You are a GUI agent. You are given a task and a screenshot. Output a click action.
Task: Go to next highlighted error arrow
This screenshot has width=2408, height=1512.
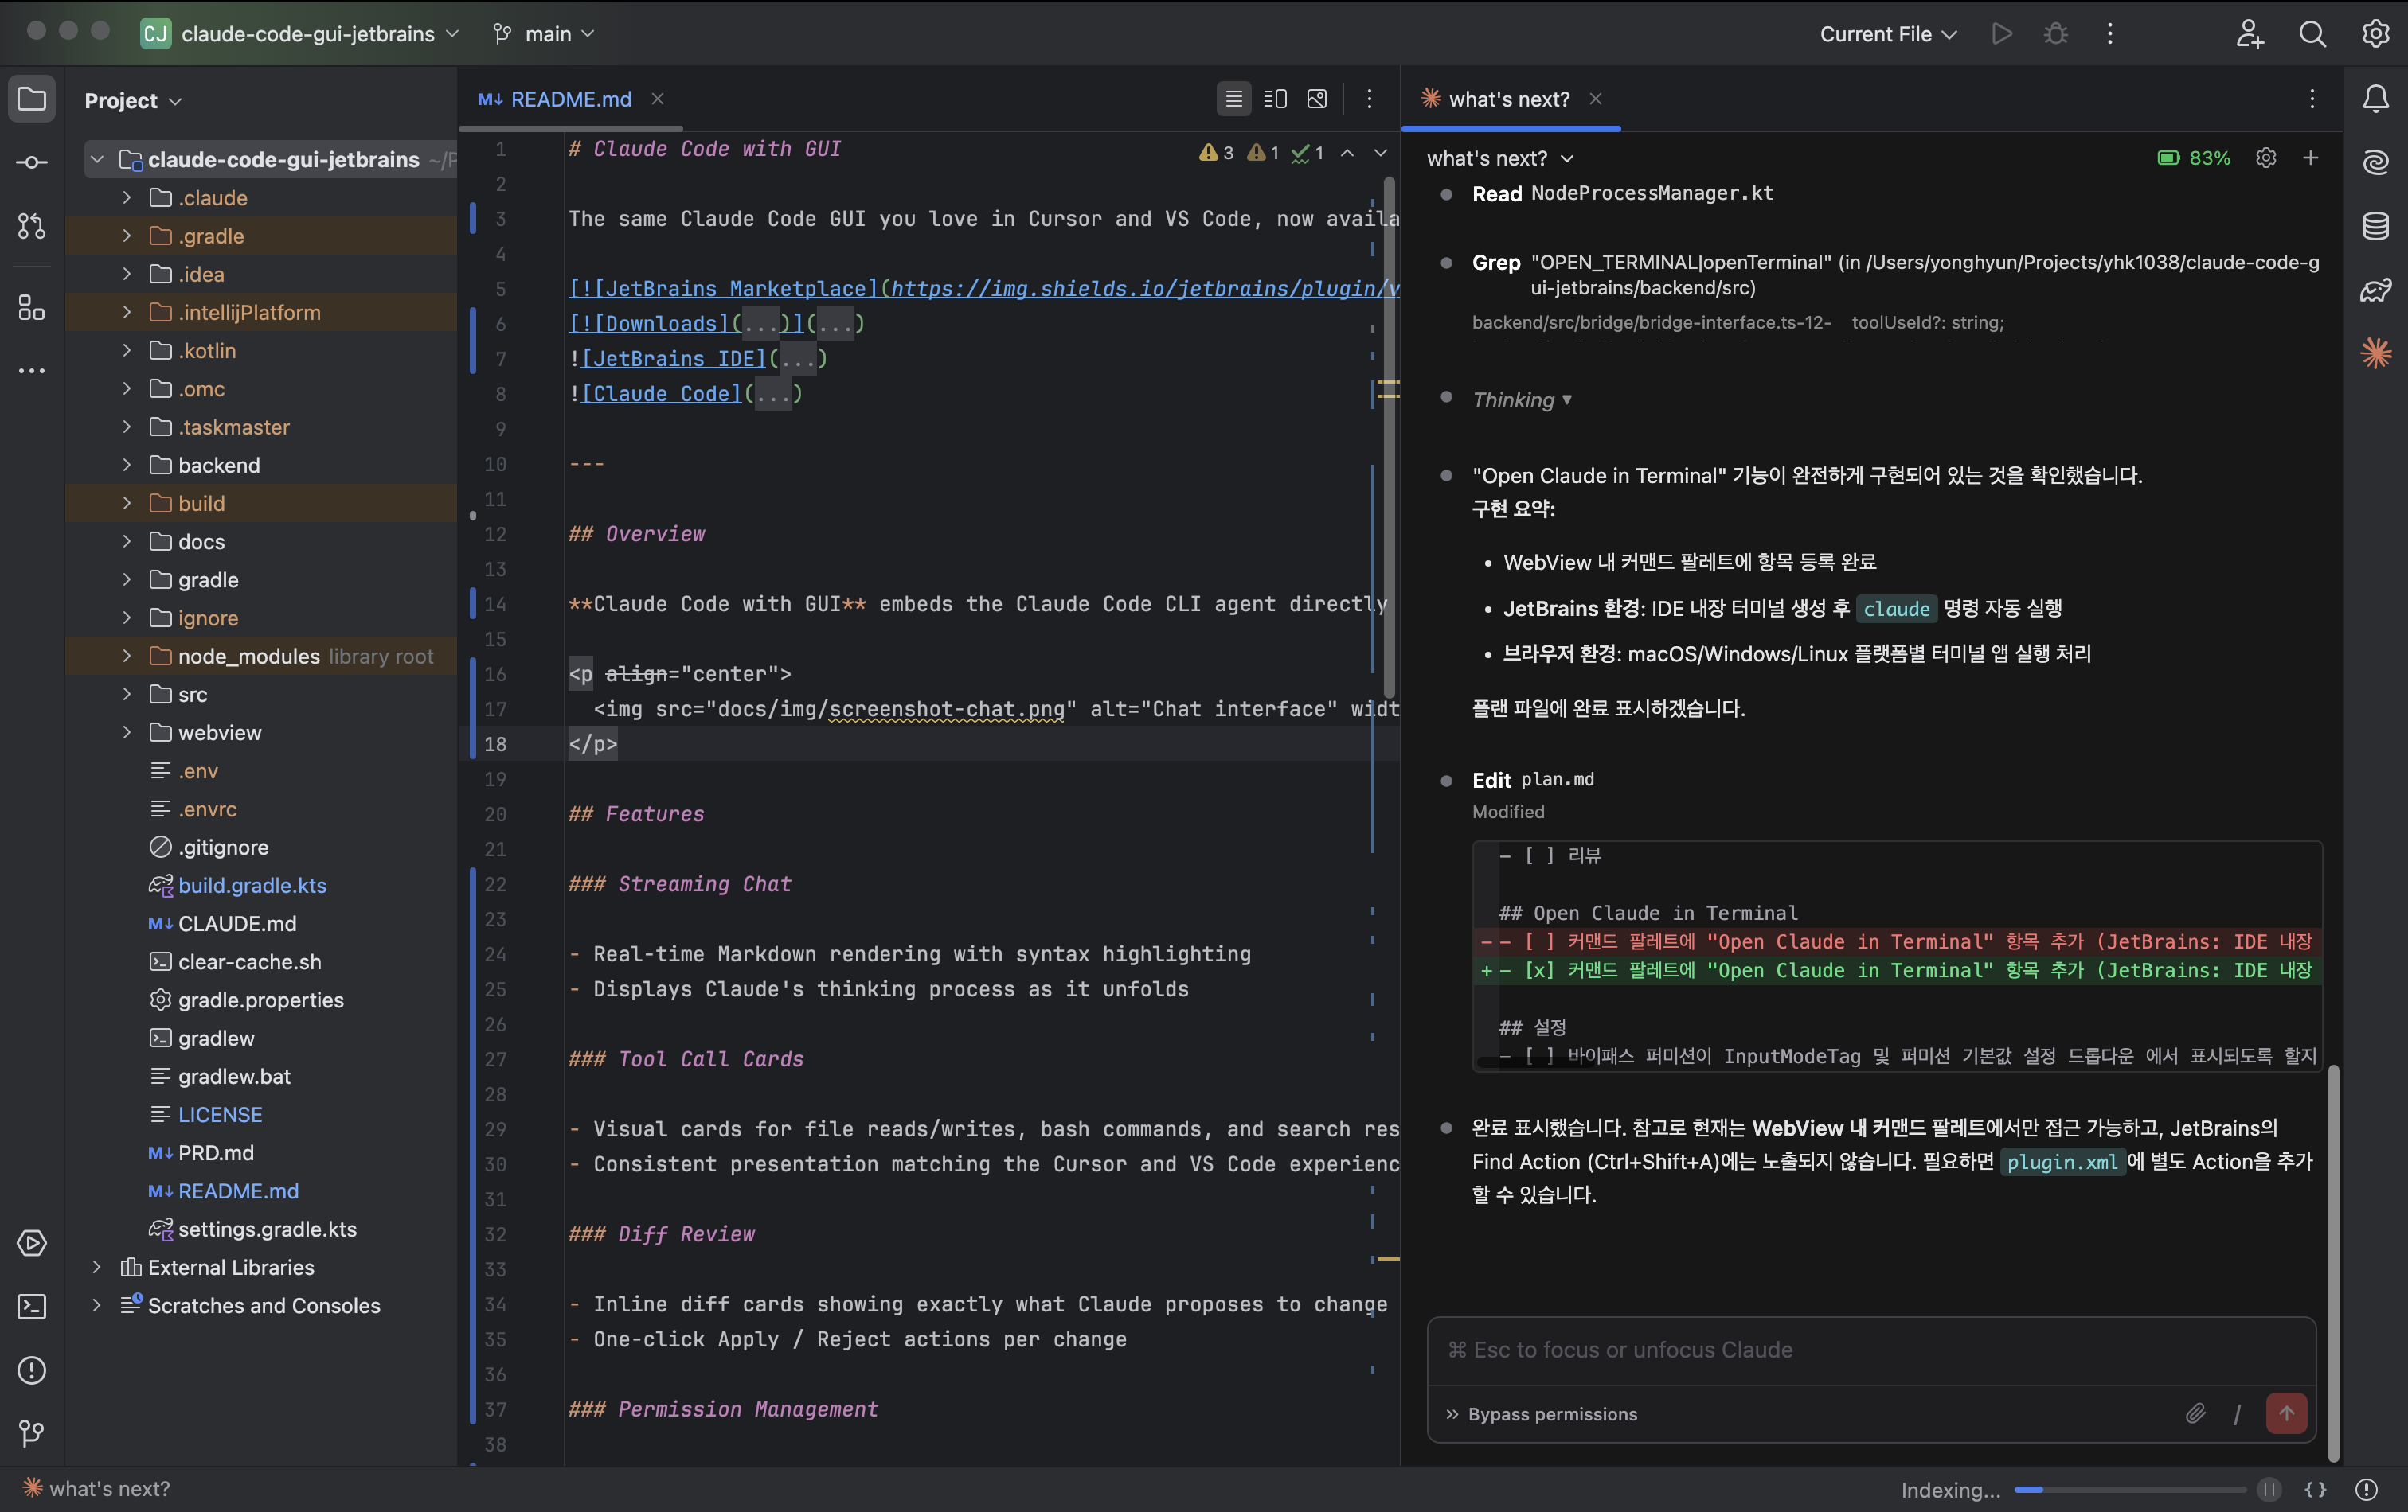tap(1381, 153)
